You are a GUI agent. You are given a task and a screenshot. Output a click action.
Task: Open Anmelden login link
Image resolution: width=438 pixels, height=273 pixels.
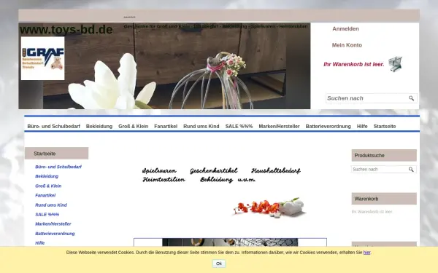[345, 28]
